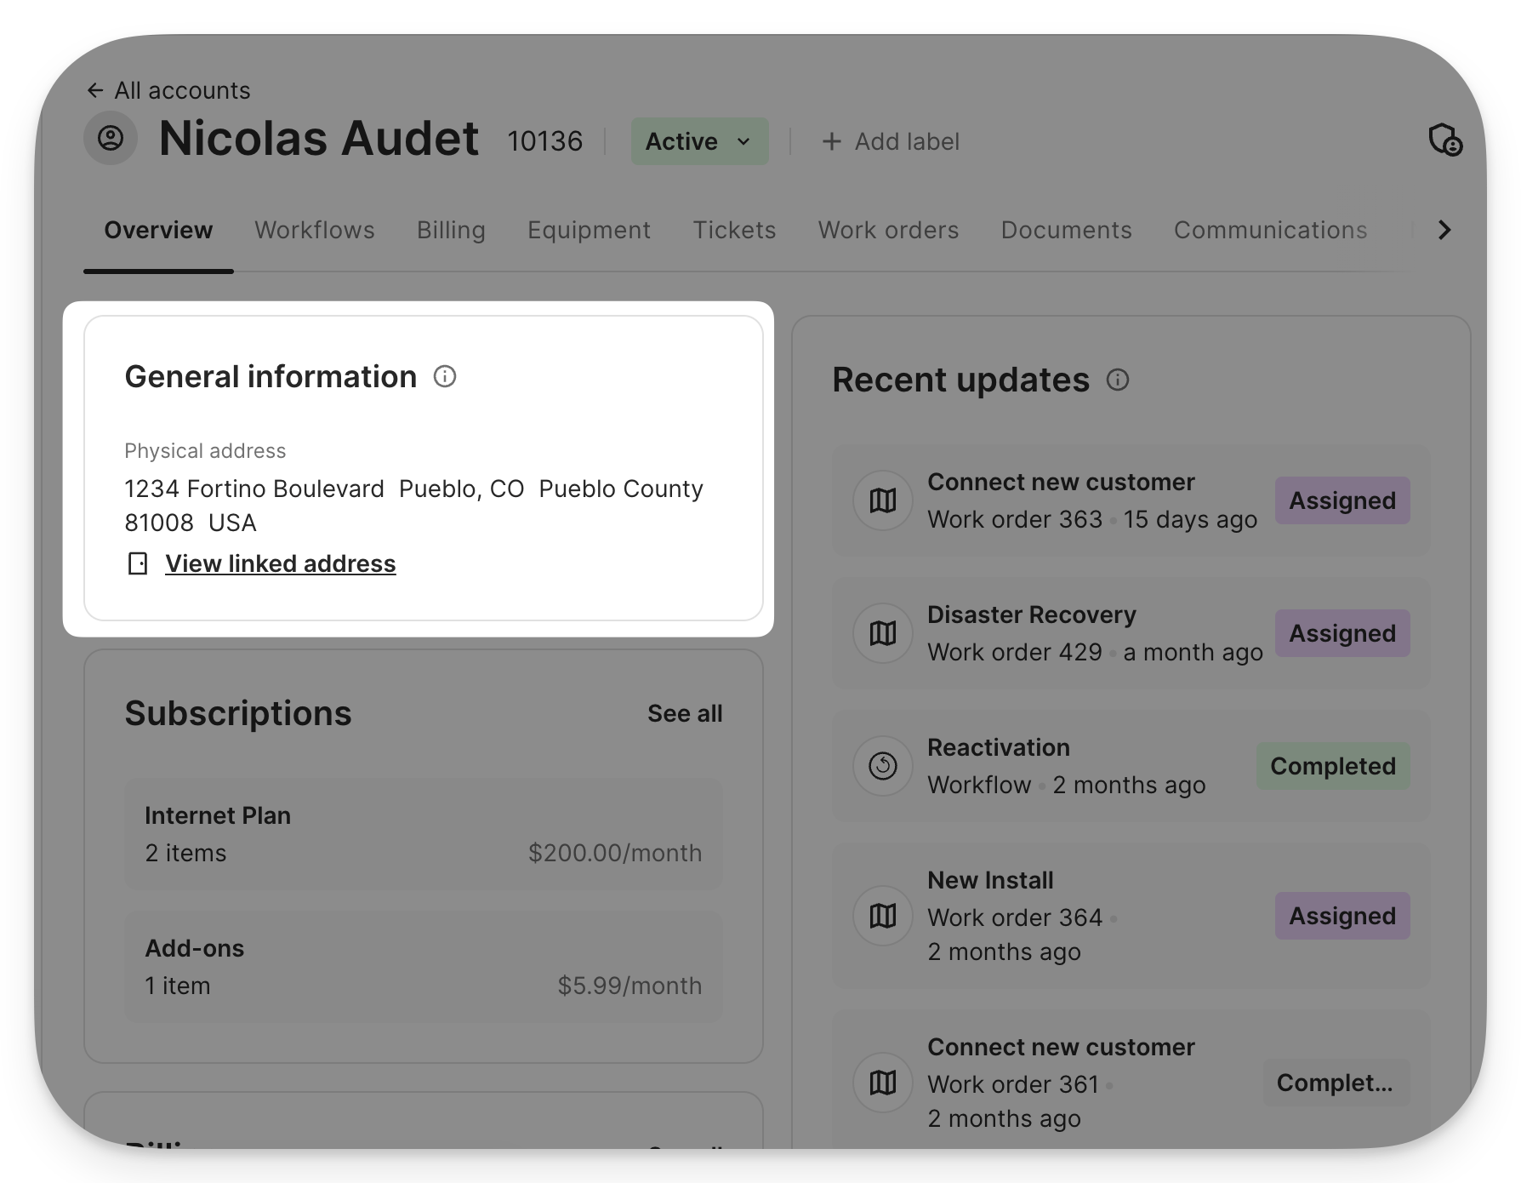Open the Equipment tab
This screenshot has width=1521, height=1183.
pyautogui.click(x=589, y=230)
